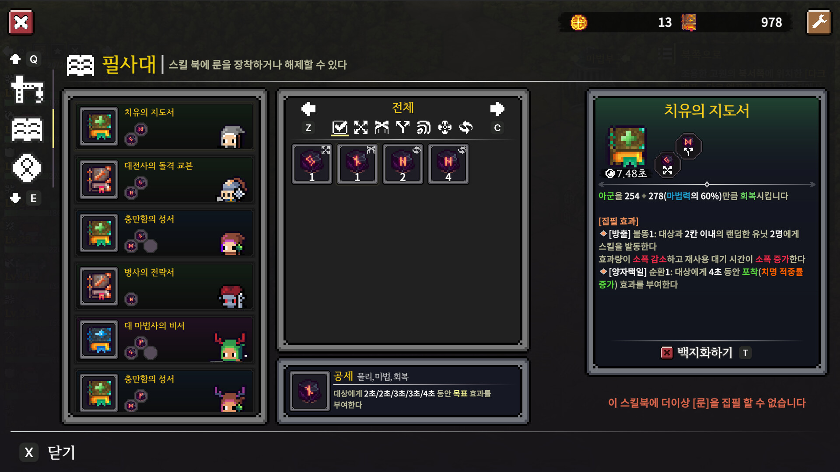Filter runes by crossed-swords icon
The width and height of the screenshot is (840, 472).
pyautogui.click(x=382, y=127)
